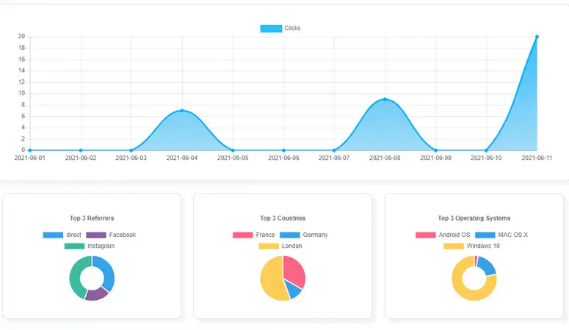Screen dimensions: 569x330
Task: Click the 2021-06-01 x-axis label
Action: 30,158
